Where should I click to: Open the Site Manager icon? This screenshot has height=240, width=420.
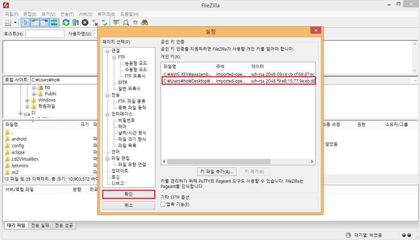click(8, 22)
